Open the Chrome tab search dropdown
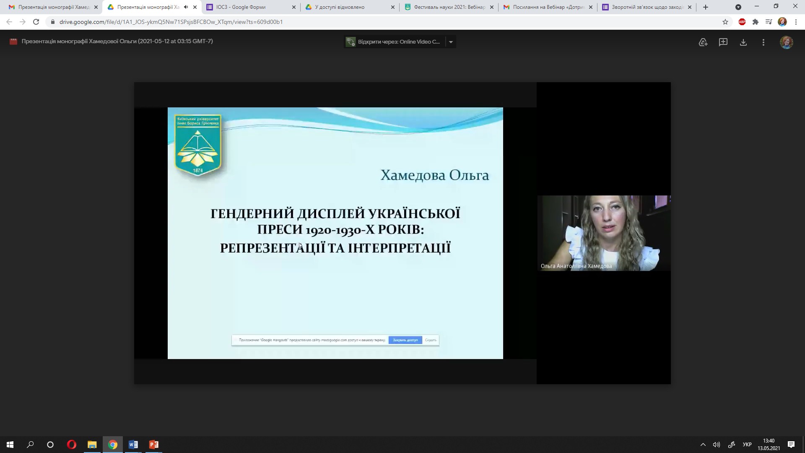Screen dimensions: 805x453 pos(738,7)
